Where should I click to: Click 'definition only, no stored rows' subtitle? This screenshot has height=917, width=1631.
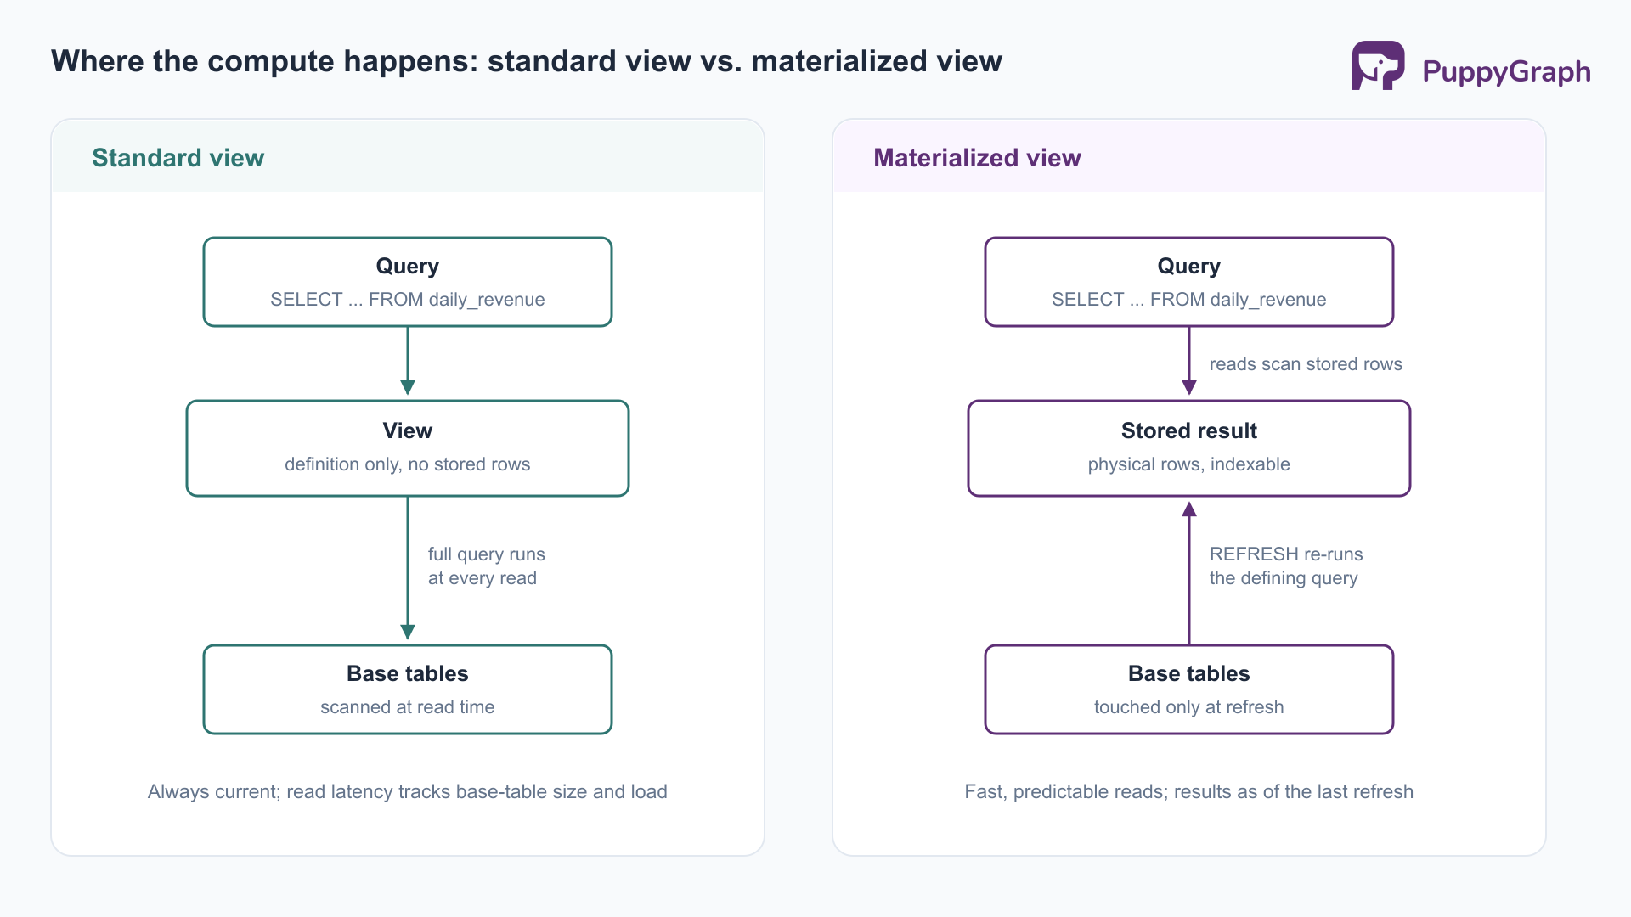pyautogui.click(x=408, y=464)
